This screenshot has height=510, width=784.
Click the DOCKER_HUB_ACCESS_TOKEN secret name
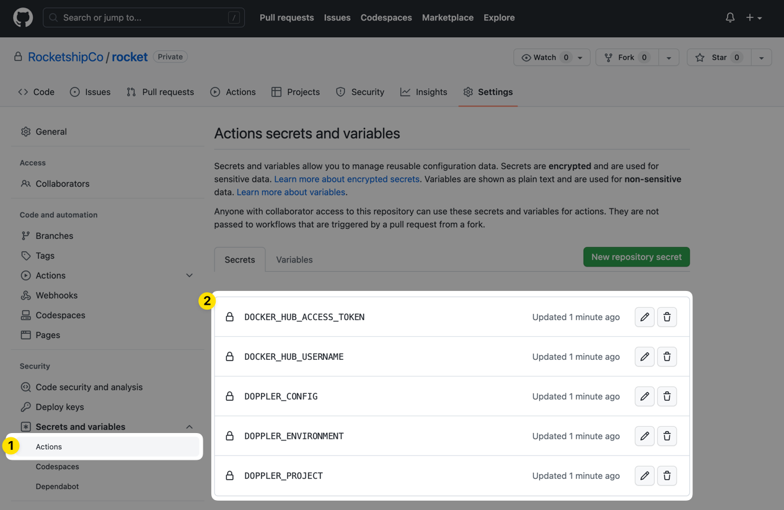304,317
